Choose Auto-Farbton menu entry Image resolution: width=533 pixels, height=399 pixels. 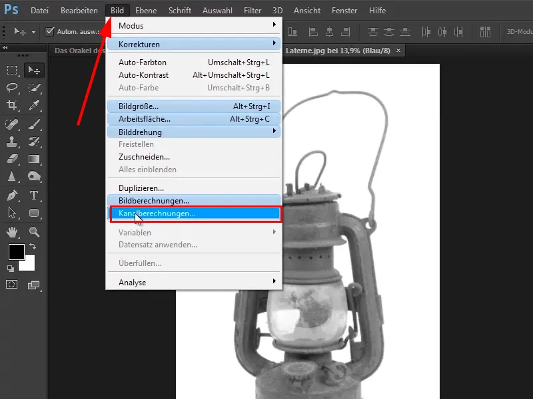[x=194, y=63]
